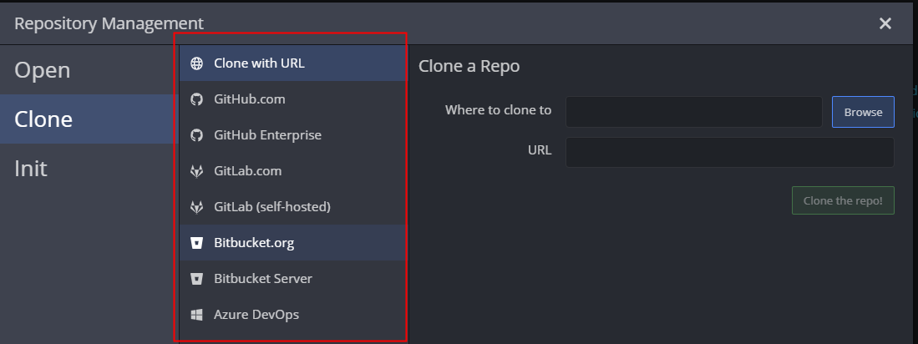The width and height of the screenshot is (918, 344).
Task: Click the GitLab.com fox icon
Action: coord(197,171)
